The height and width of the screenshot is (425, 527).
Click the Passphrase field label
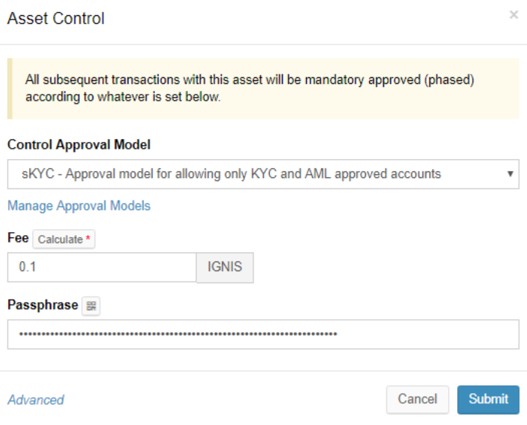(42, 305)
